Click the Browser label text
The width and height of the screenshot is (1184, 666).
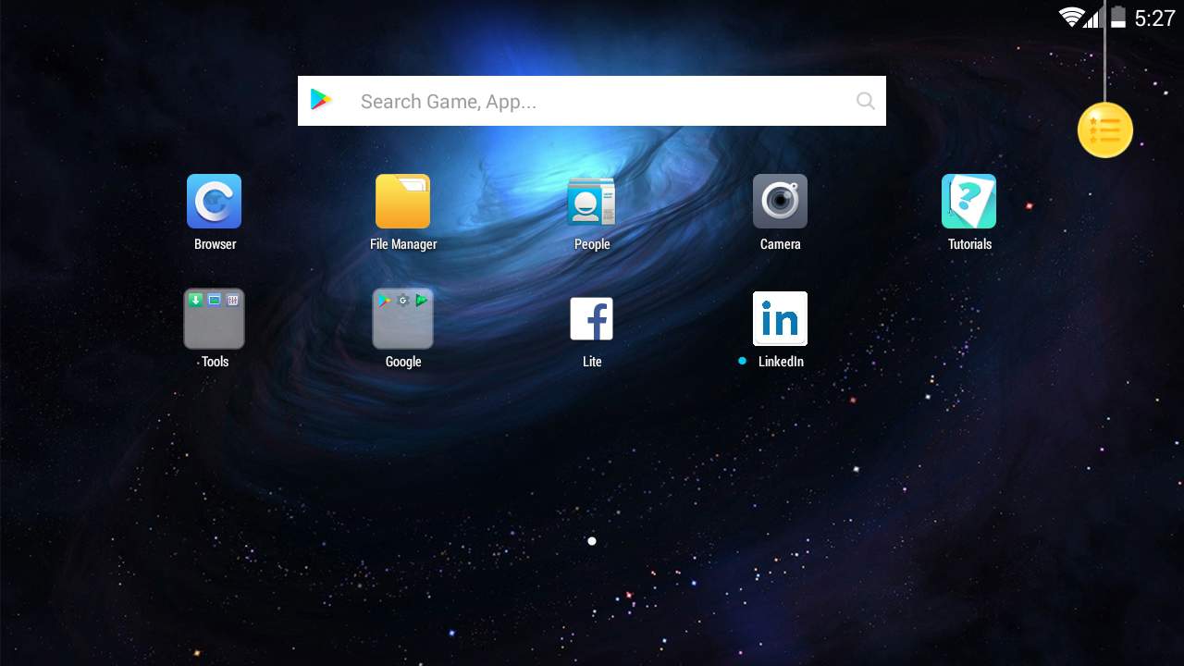pyautogui.click(x=215, y=244)
